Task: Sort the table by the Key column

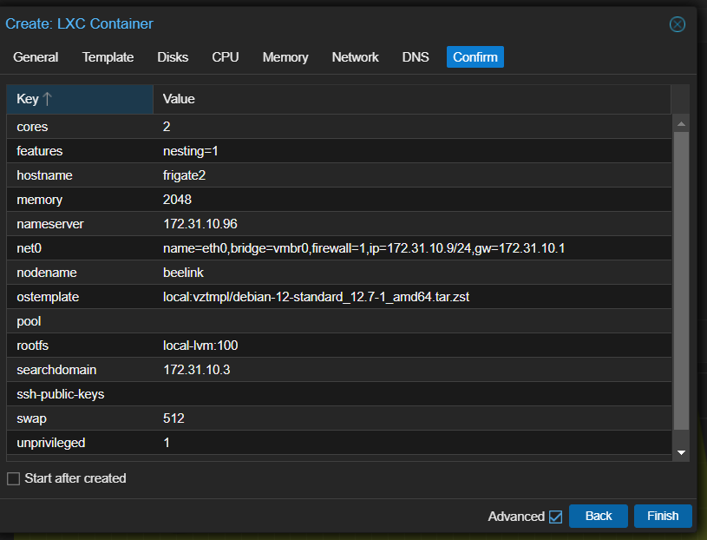Action: [x=79, y=98]
